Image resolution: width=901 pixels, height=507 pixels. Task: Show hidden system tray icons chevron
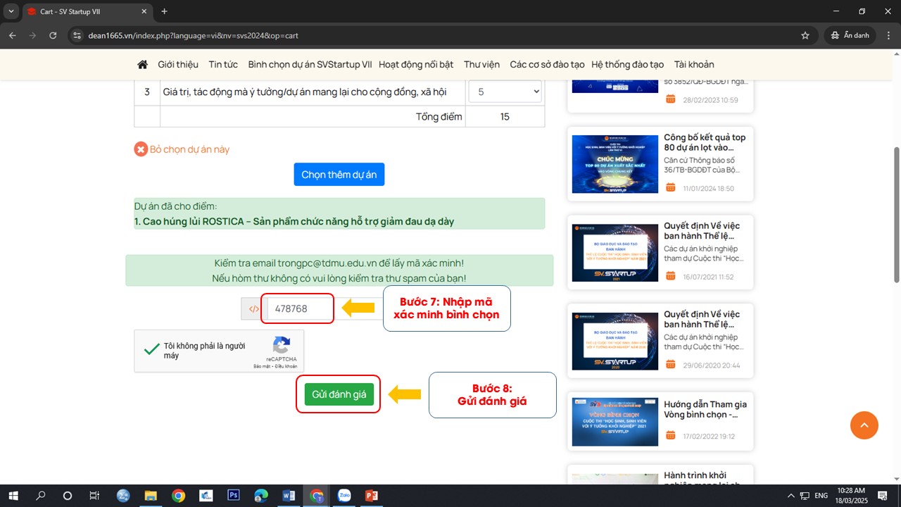(790, 496)
